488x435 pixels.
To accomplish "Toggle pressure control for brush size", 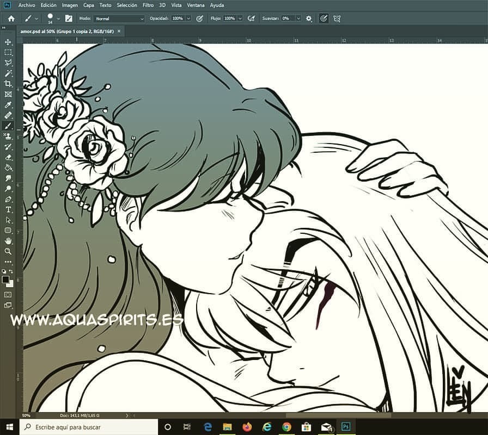I will [x=324, y=18].
